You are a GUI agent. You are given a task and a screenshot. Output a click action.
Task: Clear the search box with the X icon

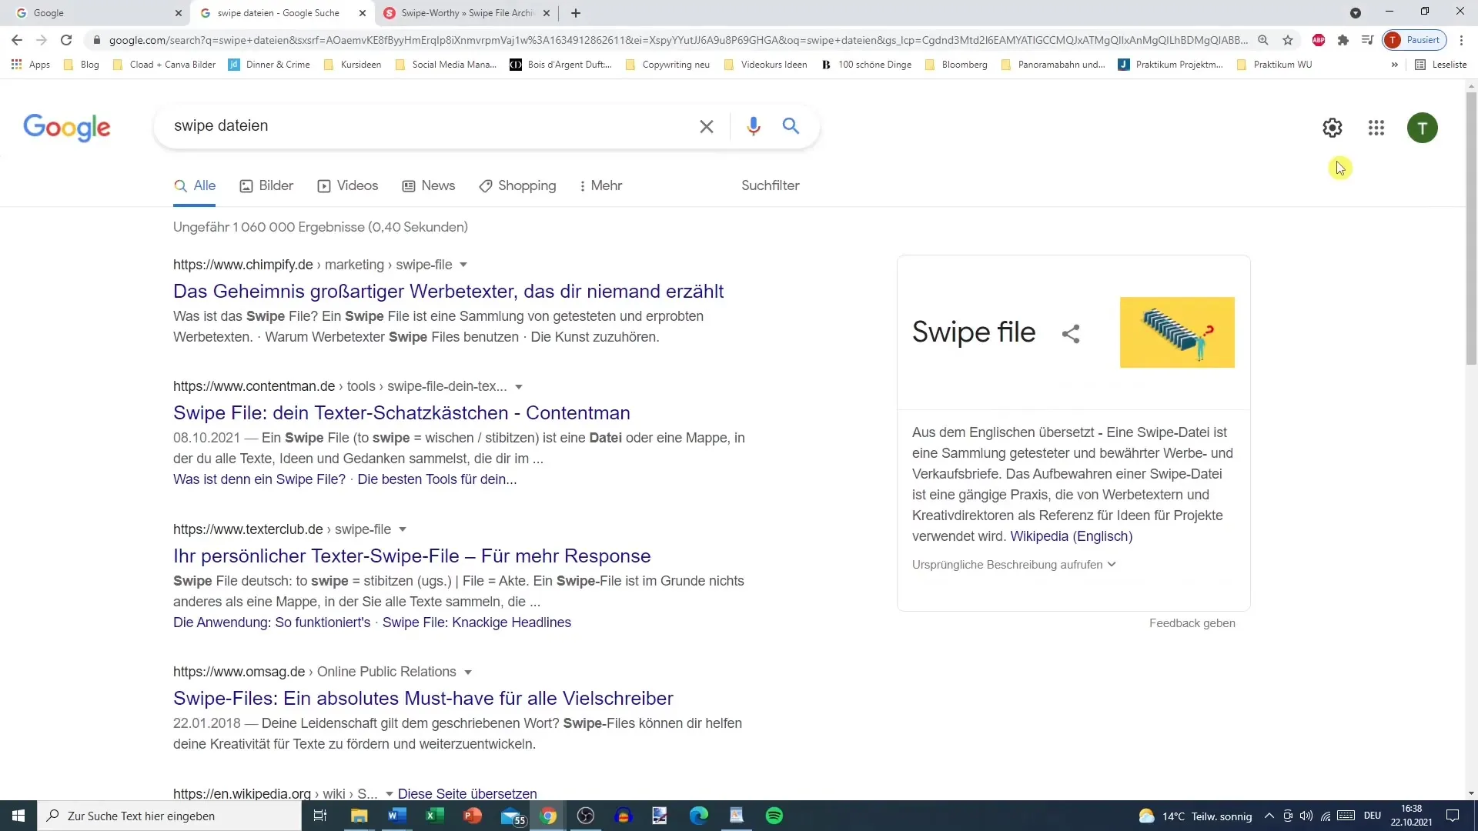[x=706, y=126]
